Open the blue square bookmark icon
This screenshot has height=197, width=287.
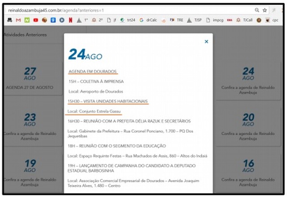click(x=53, y=20)
